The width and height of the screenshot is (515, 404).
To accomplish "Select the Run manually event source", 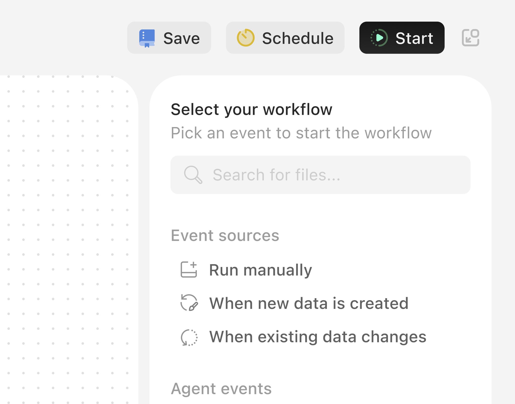I will (x=261, y=270).
